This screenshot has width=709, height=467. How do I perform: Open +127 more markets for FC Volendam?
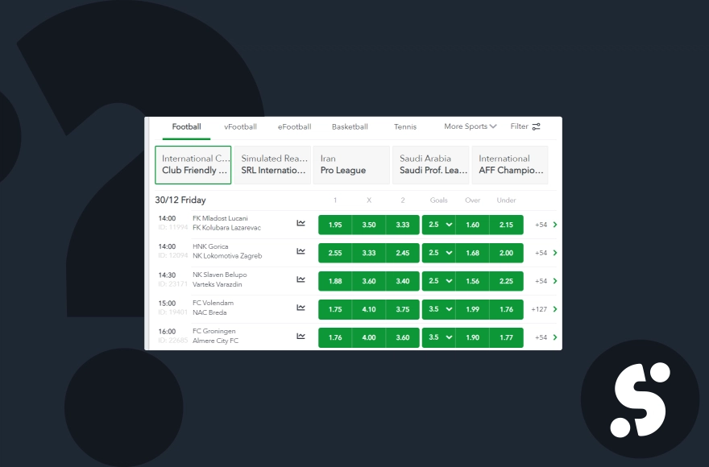pyautogui.click(x=539, y=309)
